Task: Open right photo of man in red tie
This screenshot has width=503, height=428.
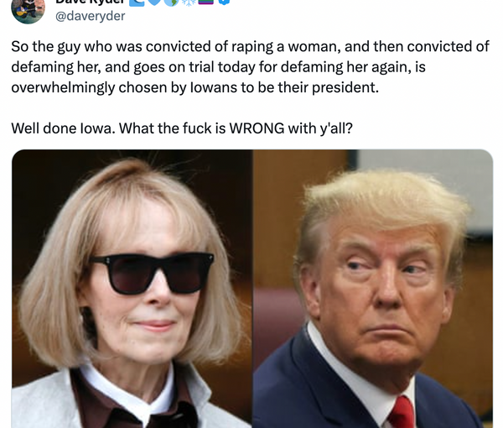Action: coord(373,289)
